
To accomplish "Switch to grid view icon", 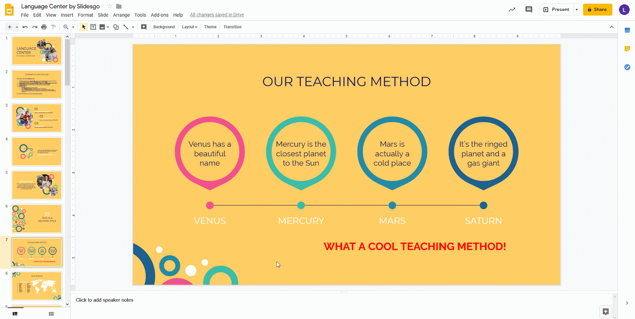I will click(51, 314).
